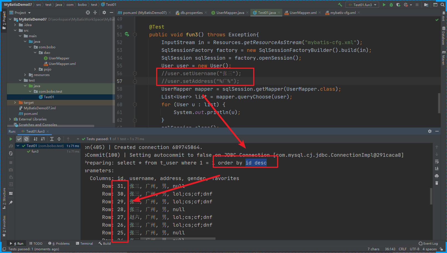Close the Test01.fun3 run tab
Viewport: 447px width, 253px height.
48,131
